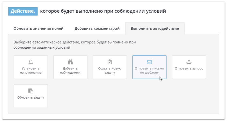
Task: Choose the Обновить задачу label
Action: [x=31, y=98]
